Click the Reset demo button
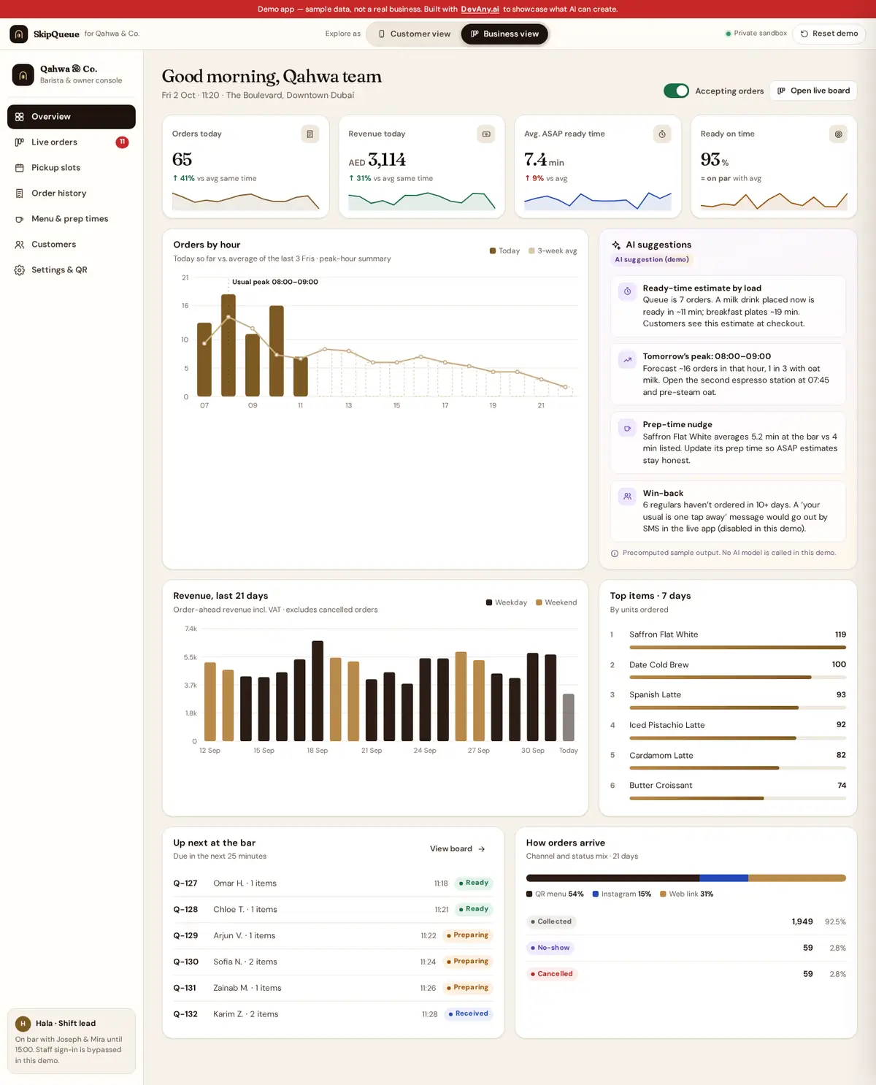 click(829, 34)
